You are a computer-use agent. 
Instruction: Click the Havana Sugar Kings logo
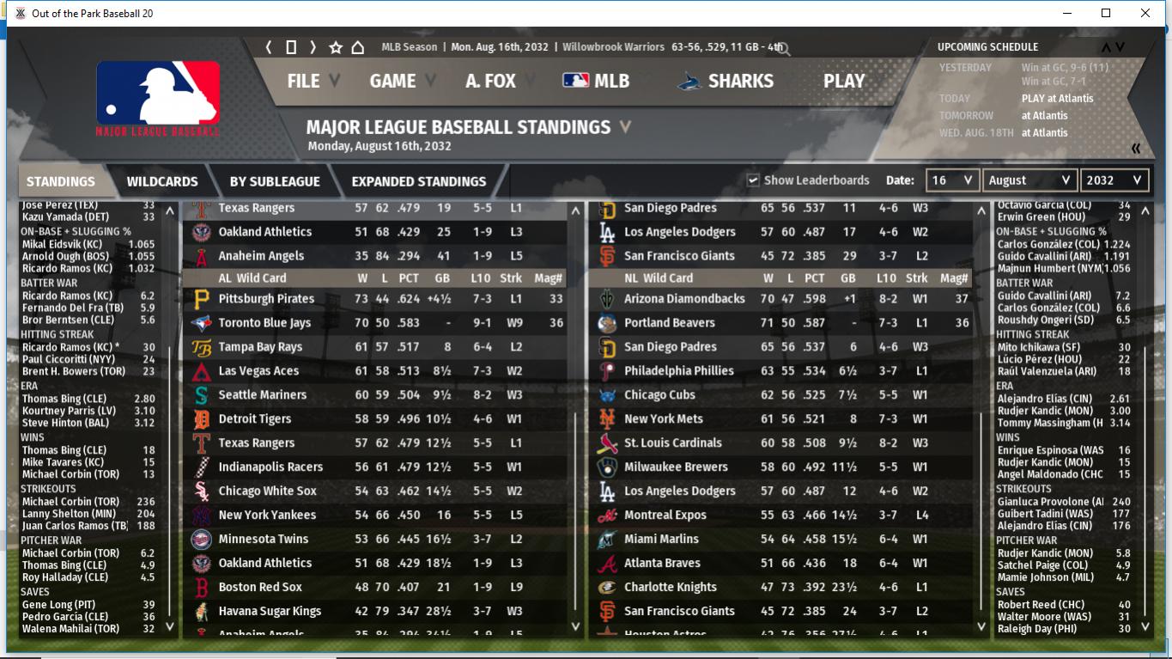click(x=202, y=612)
